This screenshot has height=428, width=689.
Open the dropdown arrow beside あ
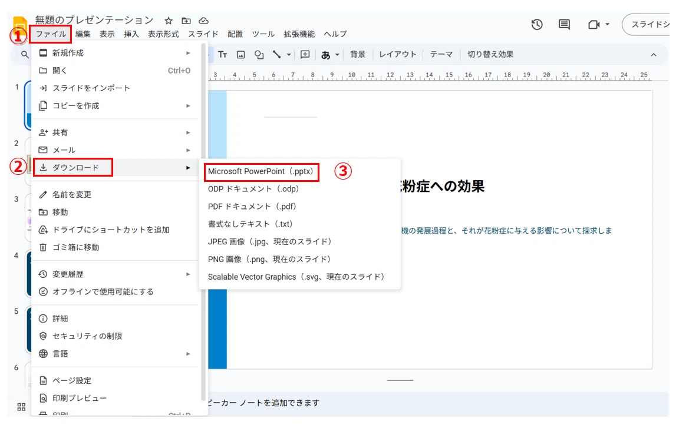(338, 55)
